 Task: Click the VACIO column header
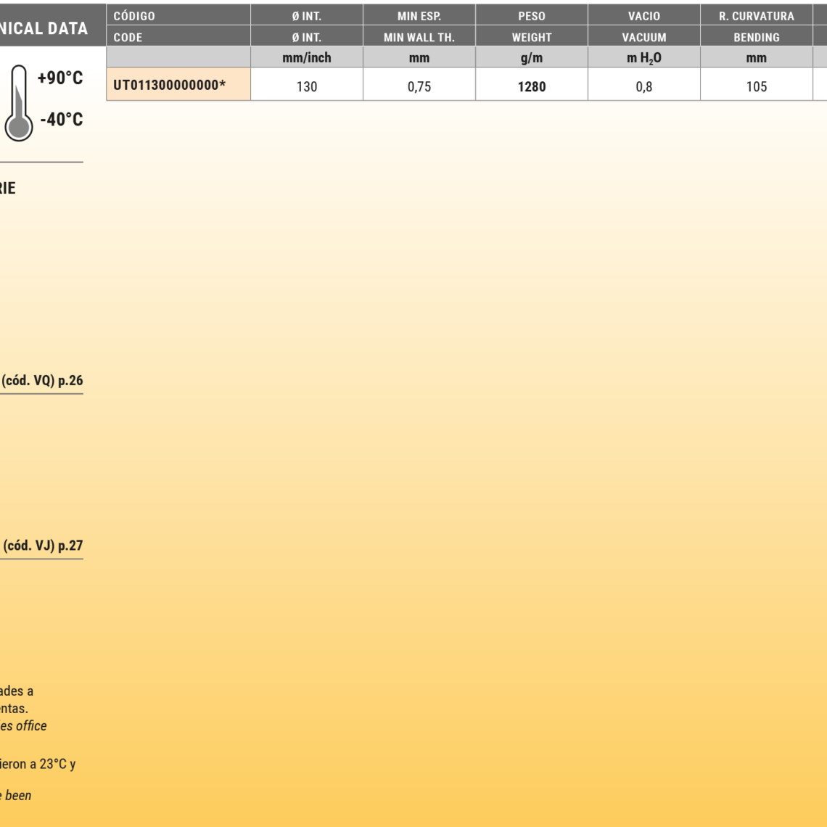(x=643, y=16)
